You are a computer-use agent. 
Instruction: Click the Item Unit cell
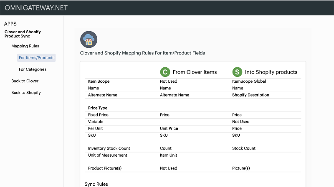tap(169, 155)
